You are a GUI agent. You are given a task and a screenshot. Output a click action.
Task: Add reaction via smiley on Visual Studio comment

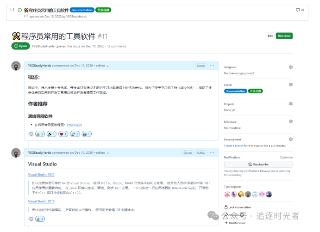click(x=31, y=219)
